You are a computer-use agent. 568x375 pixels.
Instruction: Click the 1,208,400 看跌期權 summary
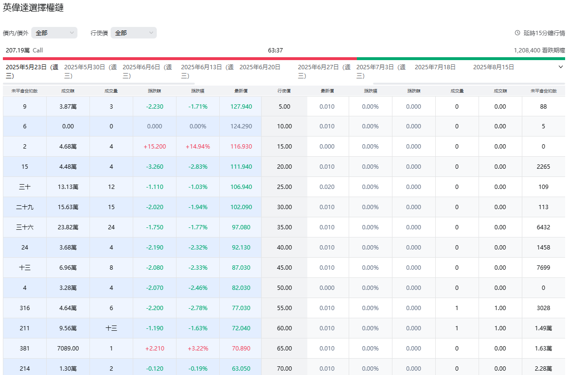tap(539, 50)
